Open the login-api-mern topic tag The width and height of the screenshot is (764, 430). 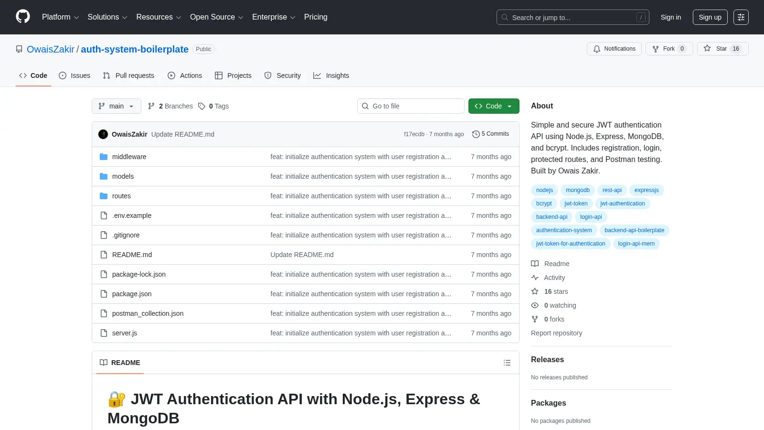click(x=637, y=244)
